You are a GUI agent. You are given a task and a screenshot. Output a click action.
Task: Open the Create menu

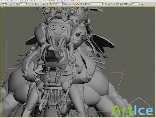22,1
